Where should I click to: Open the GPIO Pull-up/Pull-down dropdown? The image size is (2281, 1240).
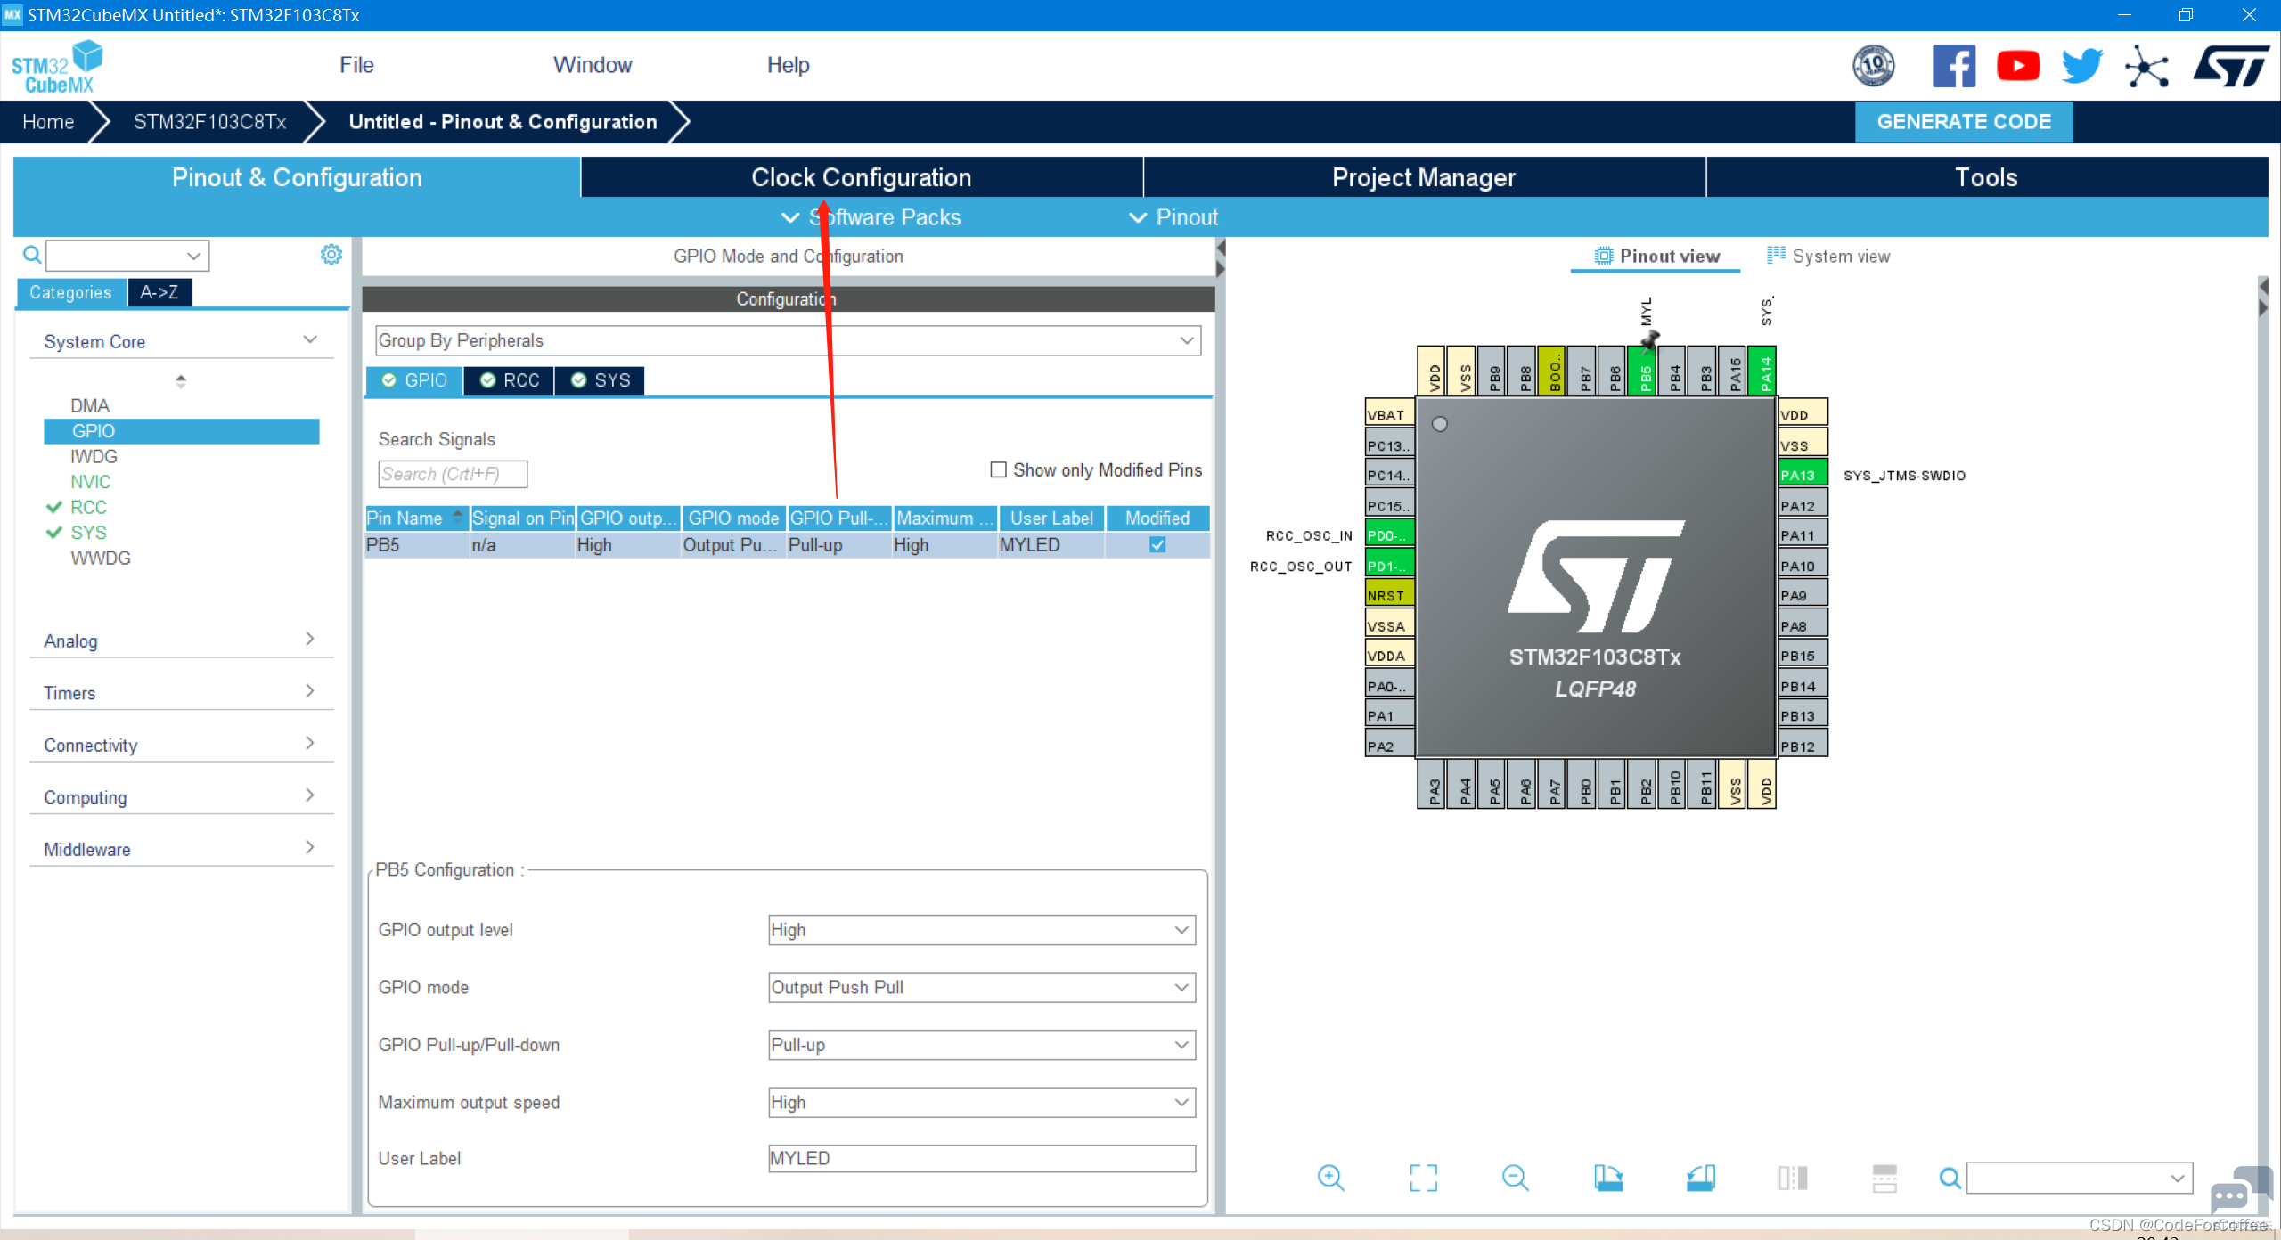(x=982, y=1045)
